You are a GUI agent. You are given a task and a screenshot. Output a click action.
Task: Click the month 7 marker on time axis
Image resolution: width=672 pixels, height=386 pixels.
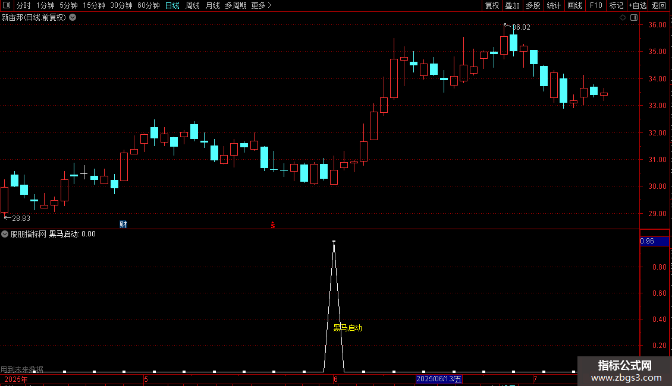pos(535,379)
